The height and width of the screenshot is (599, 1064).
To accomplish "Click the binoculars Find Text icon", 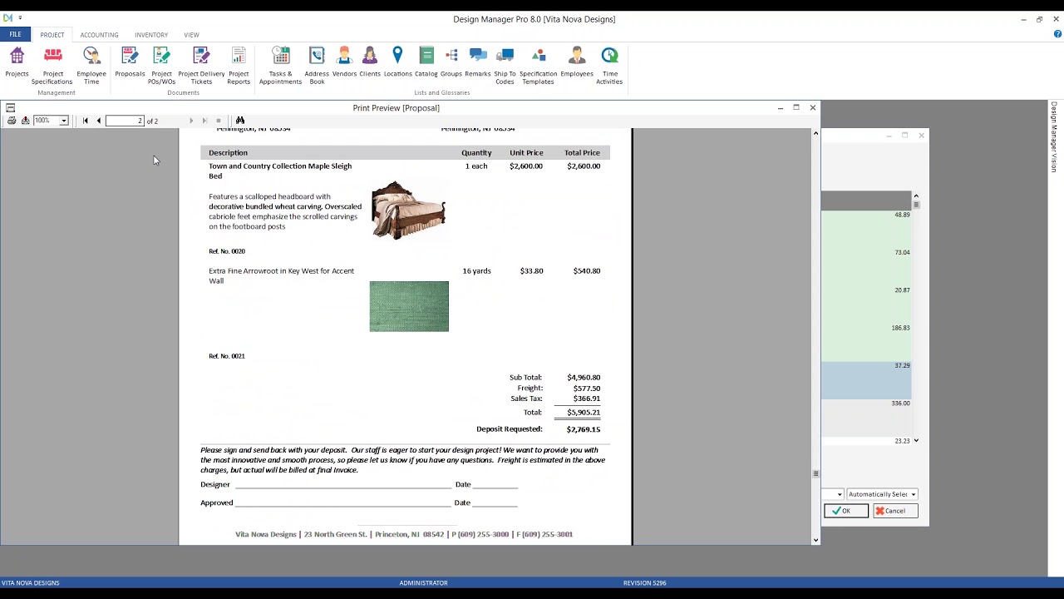I will 240,121.
